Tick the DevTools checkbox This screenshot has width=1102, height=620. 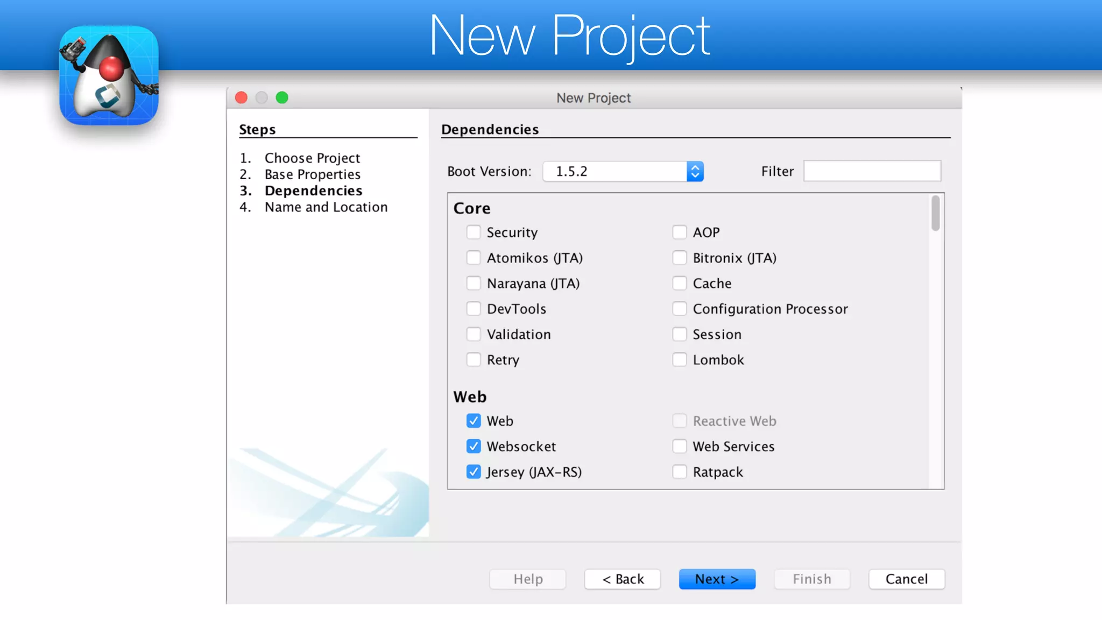pyautogui.click(x=474, y=309)
